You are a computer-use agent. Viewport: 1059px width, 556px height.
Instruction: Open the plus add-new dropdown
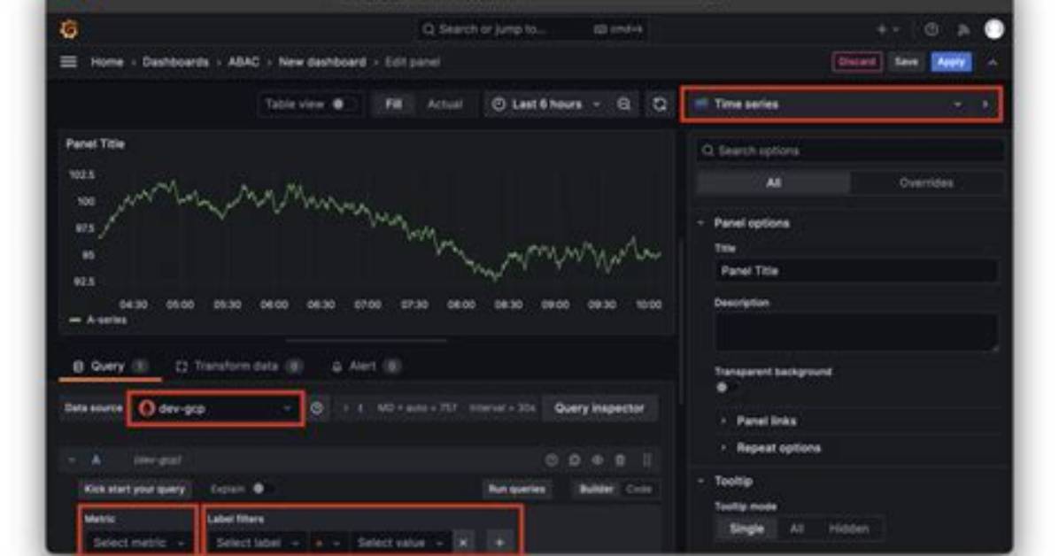click(886, 30)
